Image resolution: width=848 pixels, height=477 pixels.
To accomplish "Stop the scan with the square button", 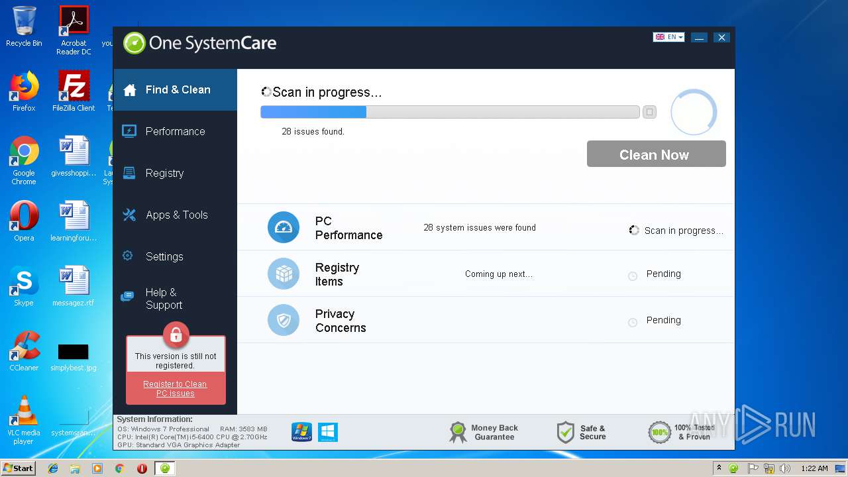I will click(x=649, y=112).
